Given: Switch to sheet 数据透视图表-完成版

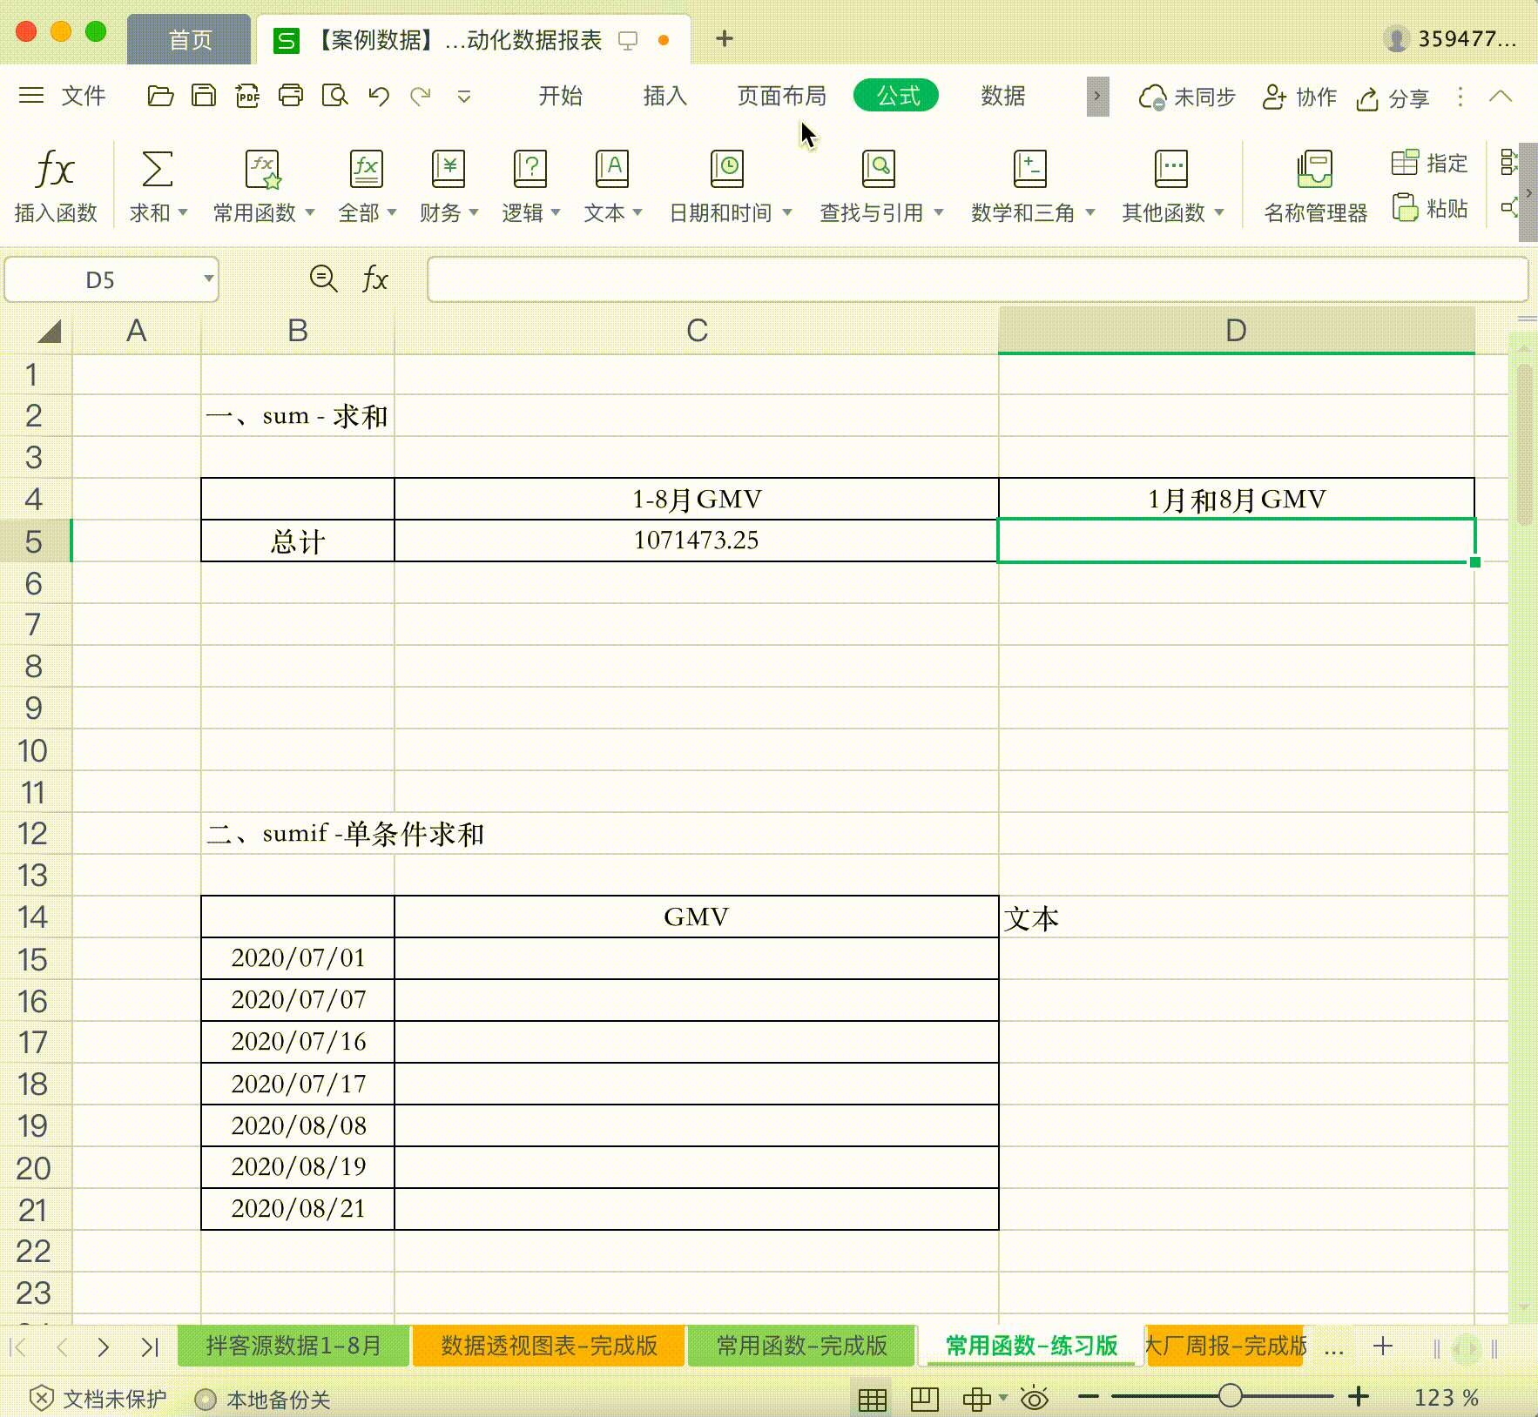Looking at the screenshot, I should [x=549, y=1346].
